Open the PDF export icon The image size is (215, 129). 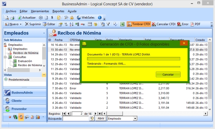[192, 24]
